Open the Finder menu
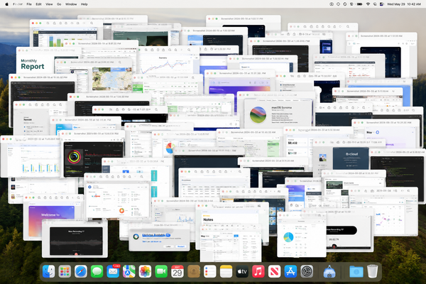The width and height of the screenshot is (426, 284). pos(18,4)
